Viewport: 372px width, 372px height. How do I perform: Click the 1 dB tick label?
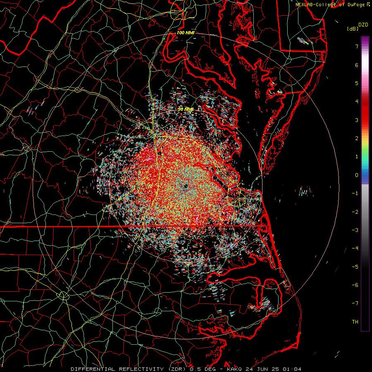[x=357, y=157]
